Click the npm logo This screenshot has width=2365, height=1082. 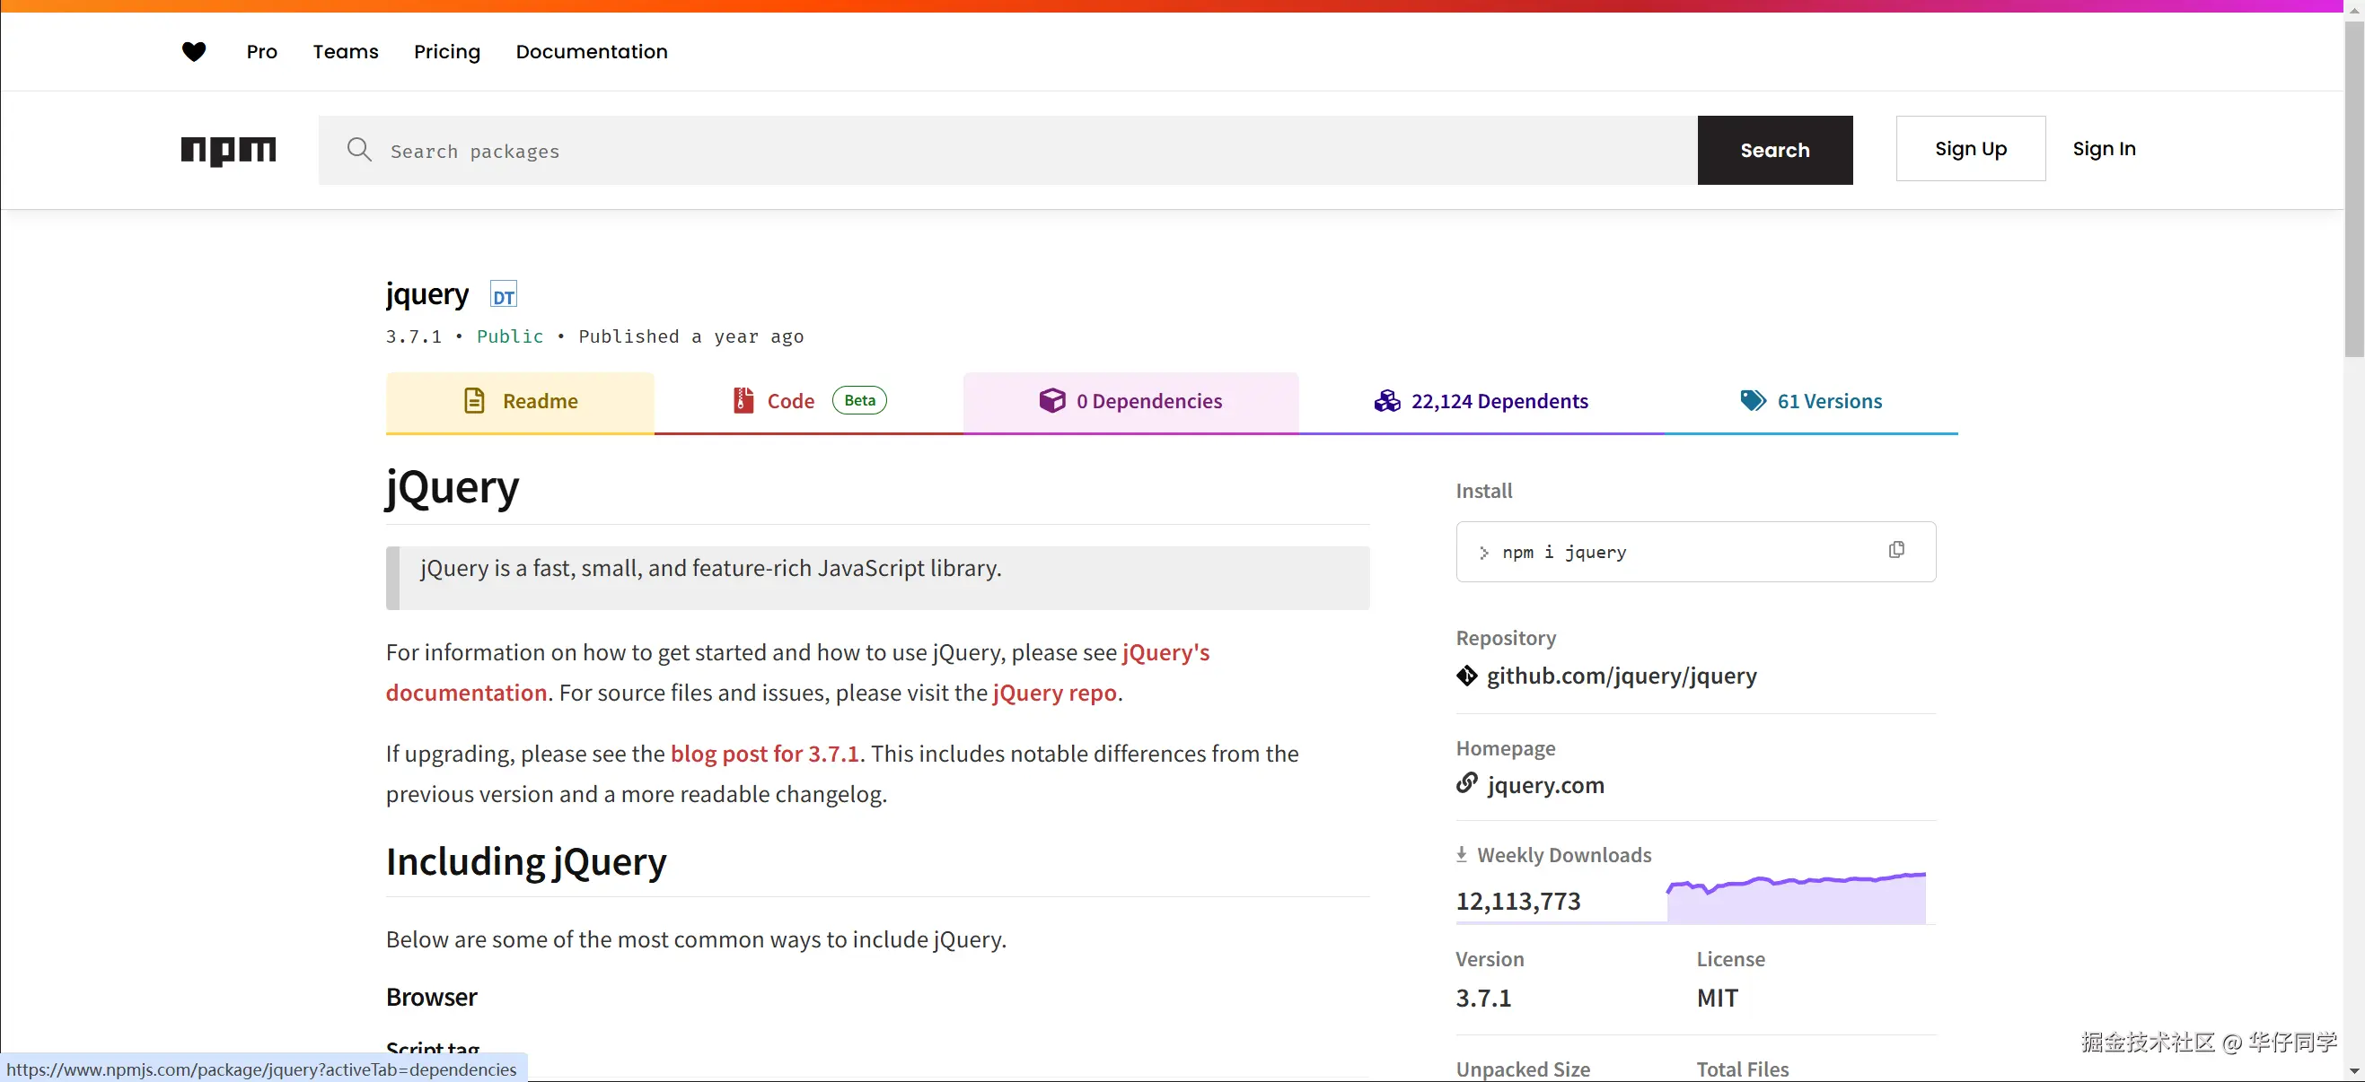point(228,150)
